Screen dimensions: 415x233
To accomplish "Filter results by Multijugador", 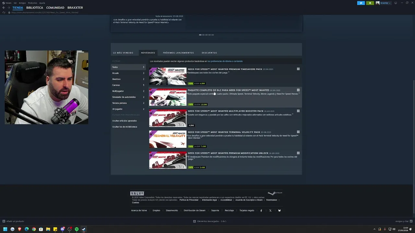I will [128, 91].
